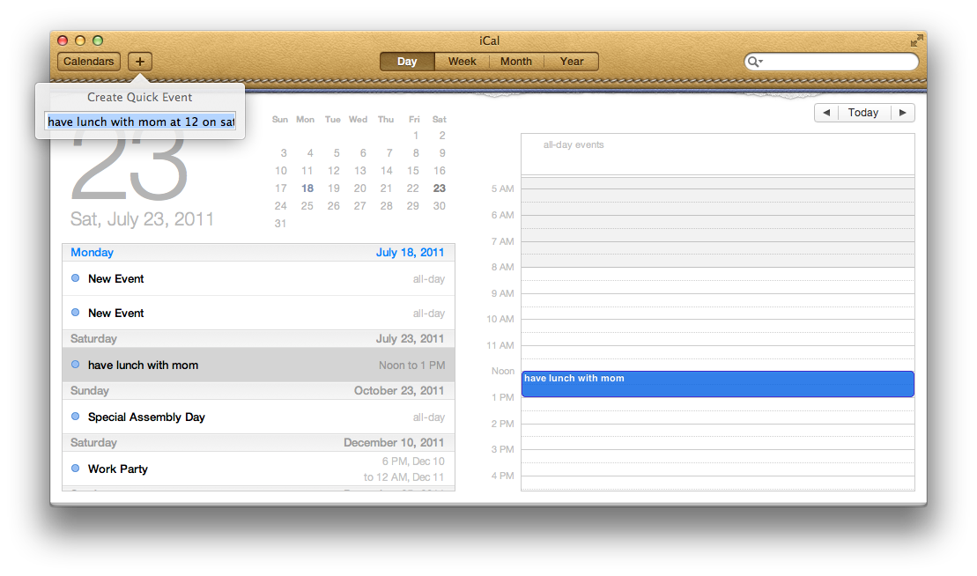Click the plus button to add an event
This screenshot has height=576, width=977.
pyautogui.click(x=139, y=61)
